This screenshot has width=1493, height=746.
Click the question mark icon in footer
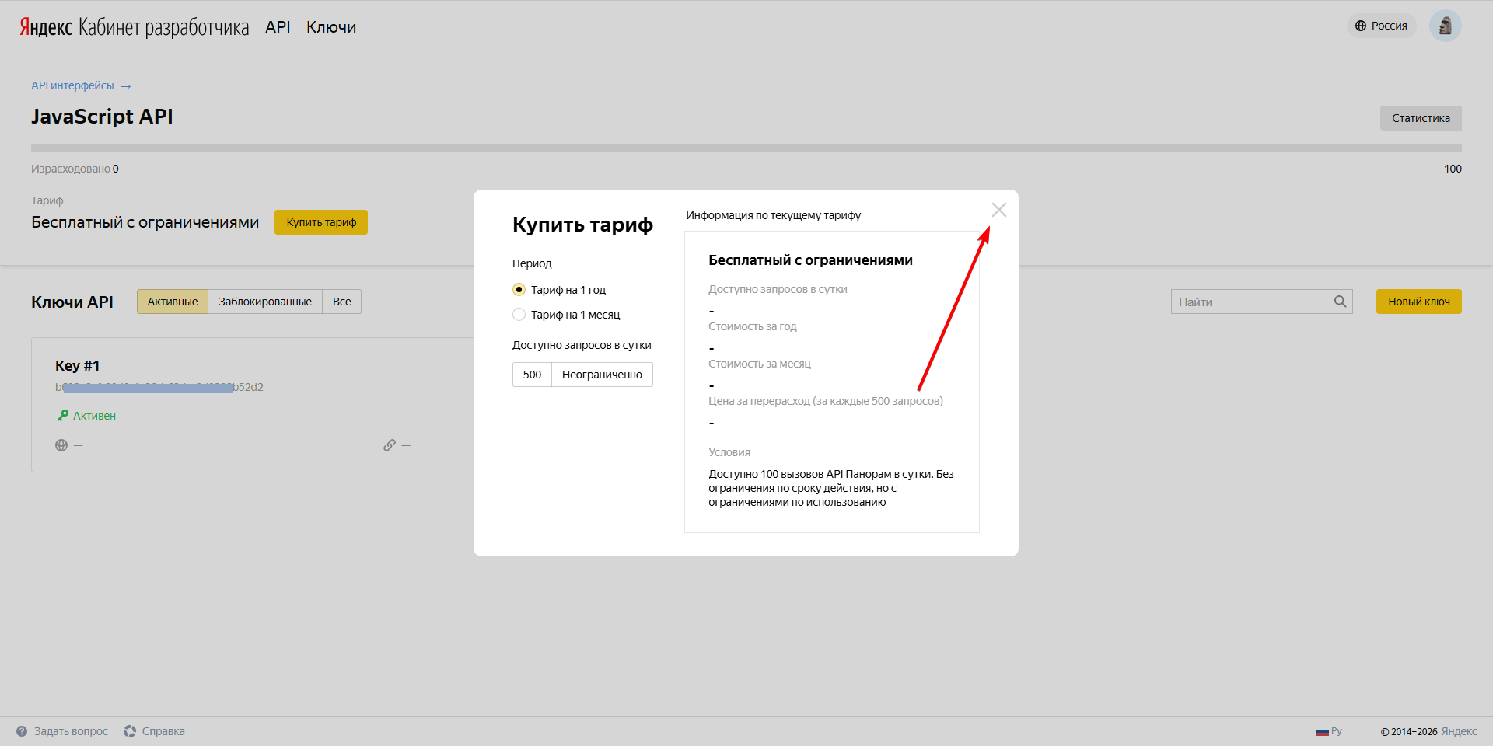click(x=22, y=731)
